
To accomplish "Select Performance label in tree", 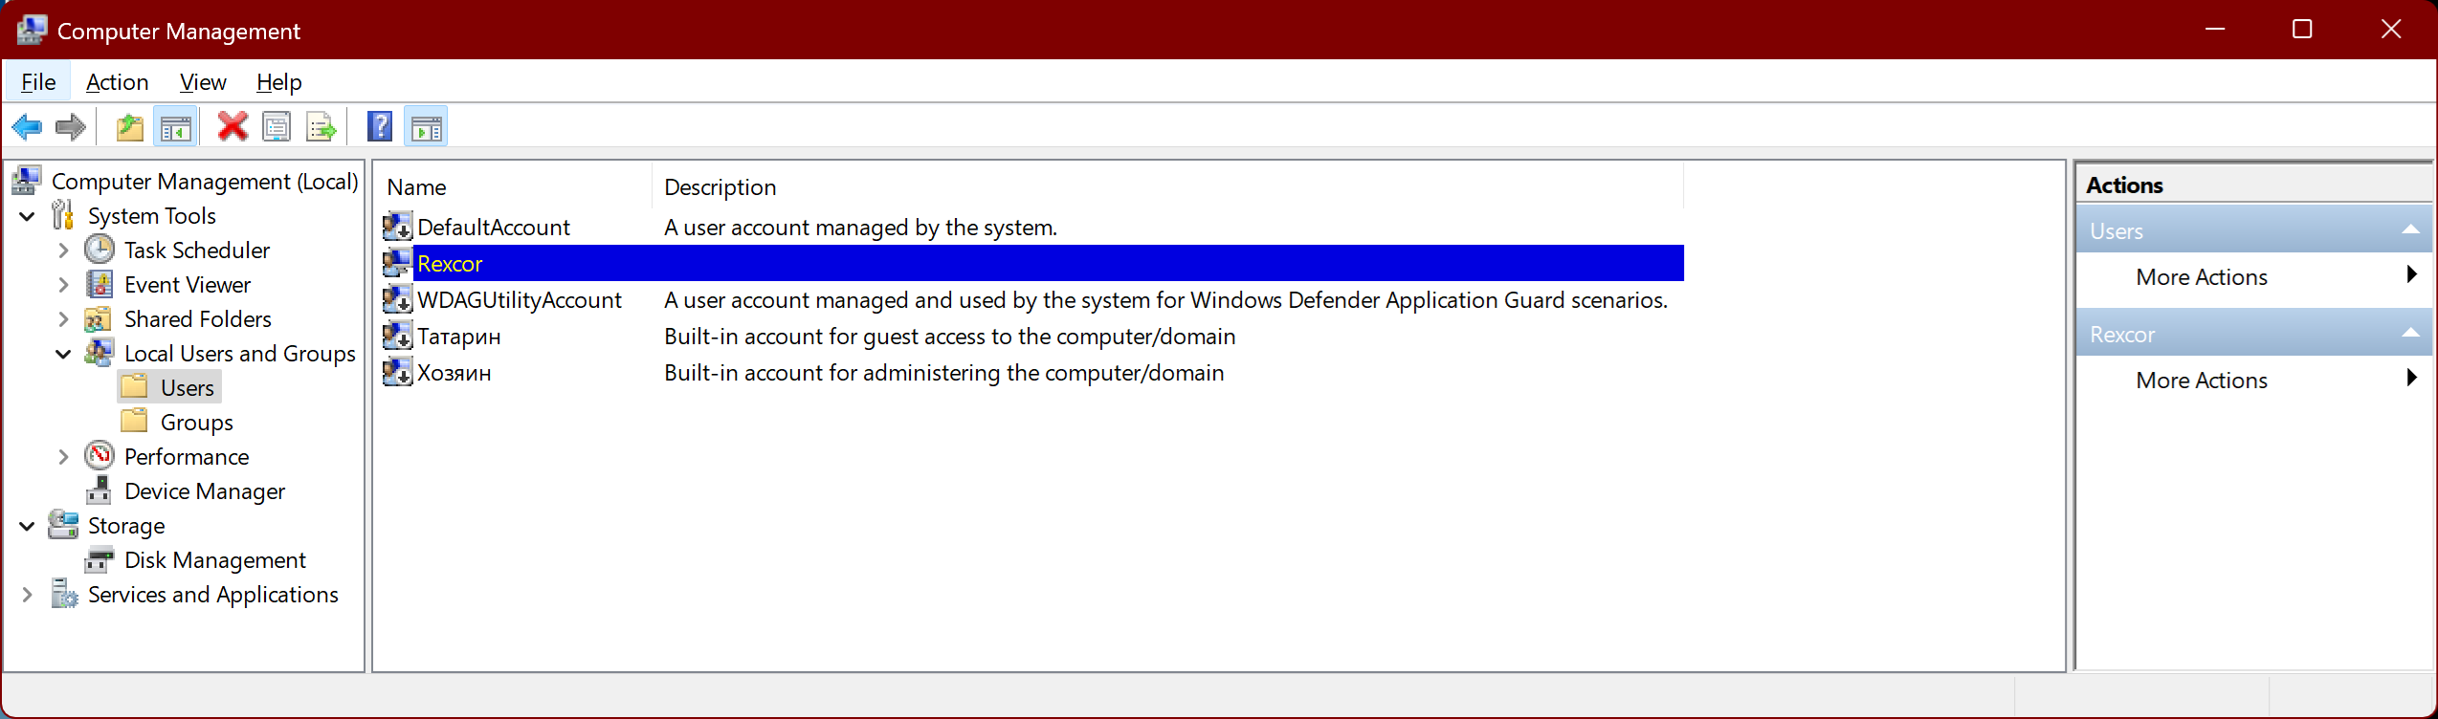I will 187,456.
